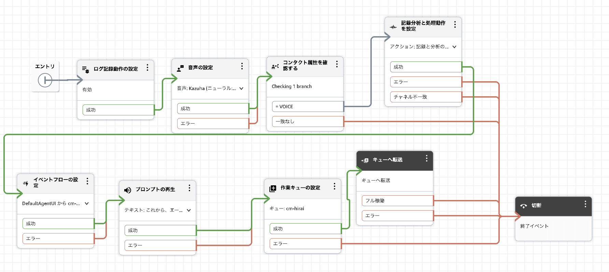The width and height of the screenshot is (609, 272).
Task: Click the イベントフローの設定 lightning icon
Action: click(26, 183)
